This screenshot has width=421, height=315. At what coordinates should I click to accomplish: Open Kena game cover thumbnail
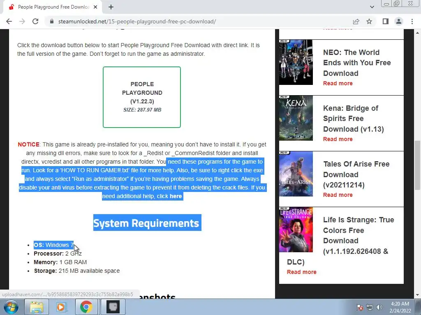point(296,118)
